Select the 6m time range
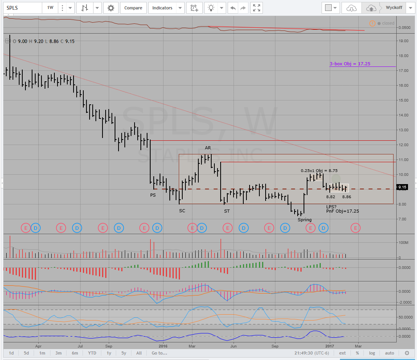 click(x=74, y=353)
